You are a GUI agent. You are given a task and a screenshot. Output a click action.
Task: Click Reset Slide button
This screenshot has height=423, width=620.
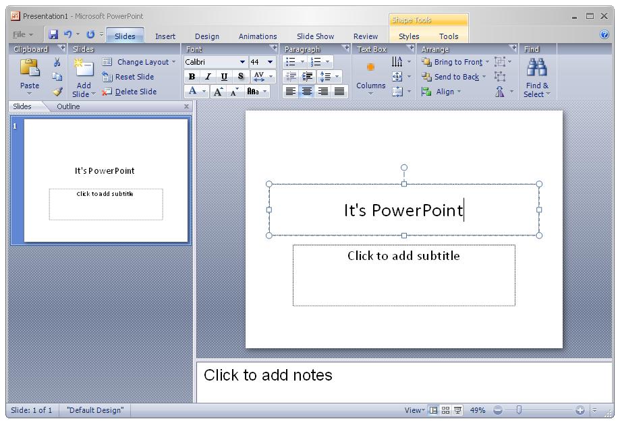pos(128,77)
